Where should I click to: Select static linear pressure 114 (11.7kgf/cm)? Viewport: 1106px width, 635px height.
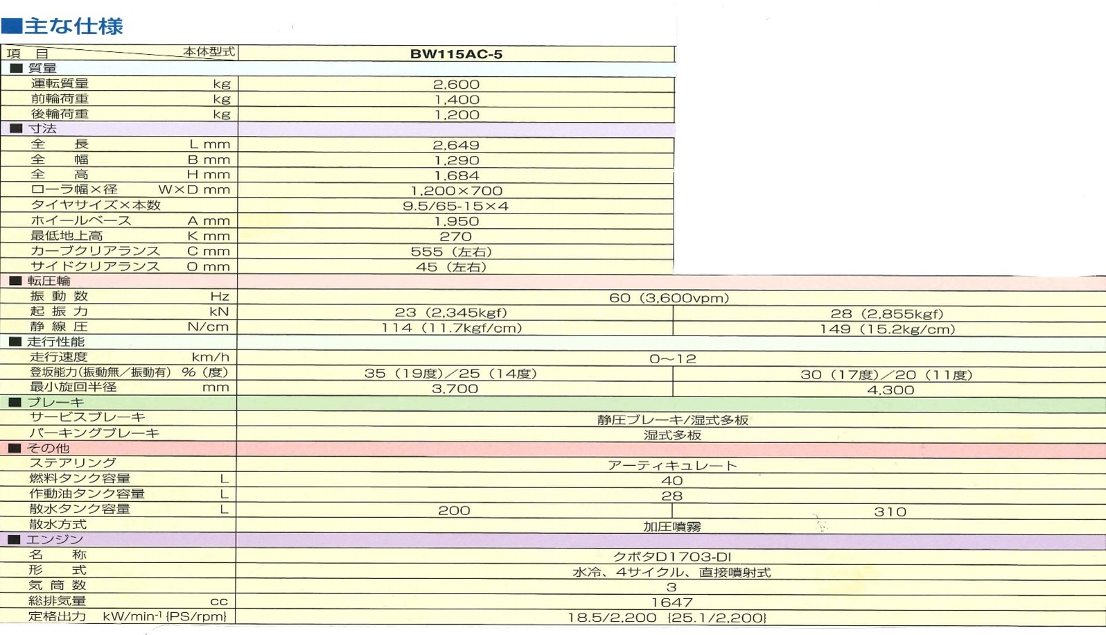[451, 329]
